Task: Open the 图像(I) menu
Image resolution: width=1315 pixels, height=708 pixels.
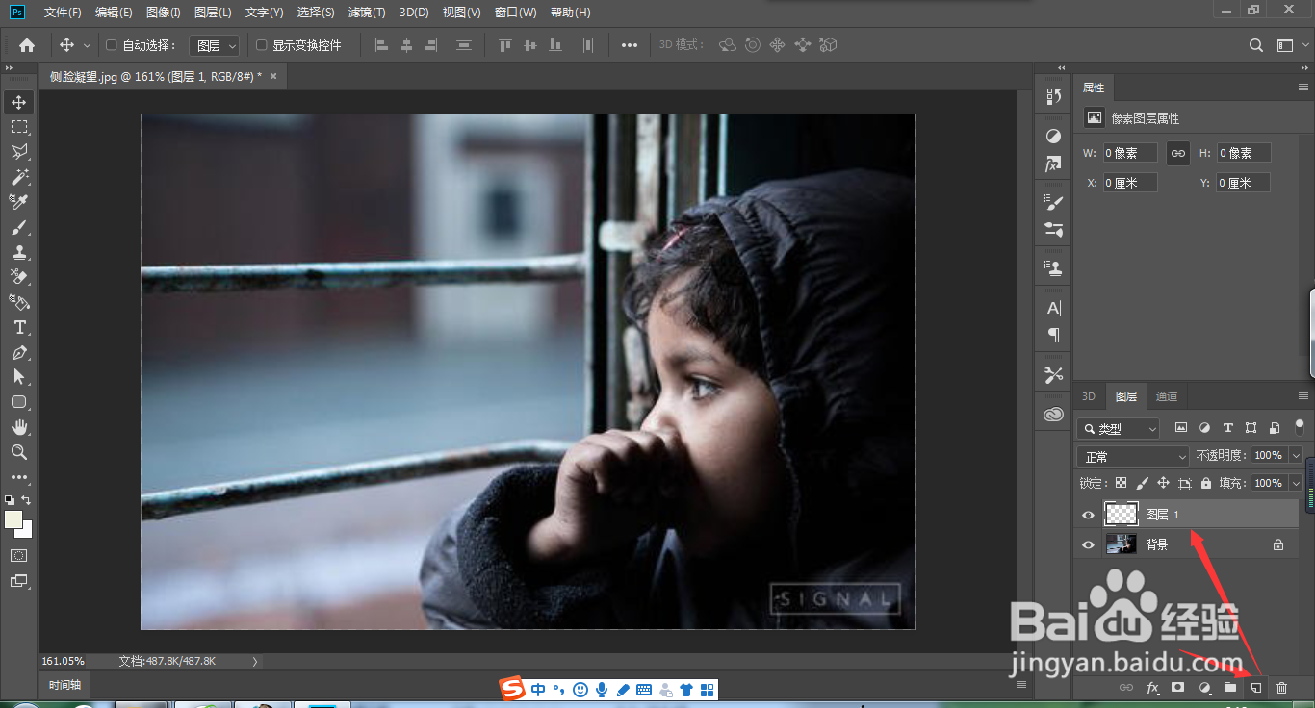Action: coord(164,13)
